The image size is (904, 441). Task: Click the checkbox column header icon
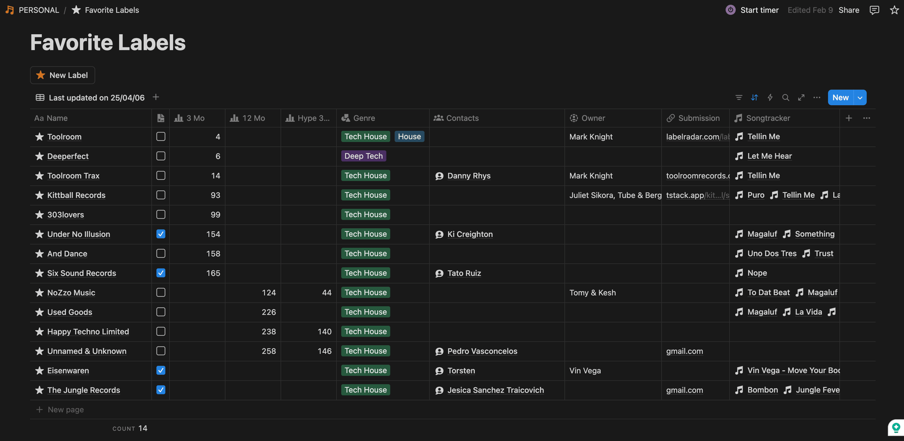tap(161, 118)
